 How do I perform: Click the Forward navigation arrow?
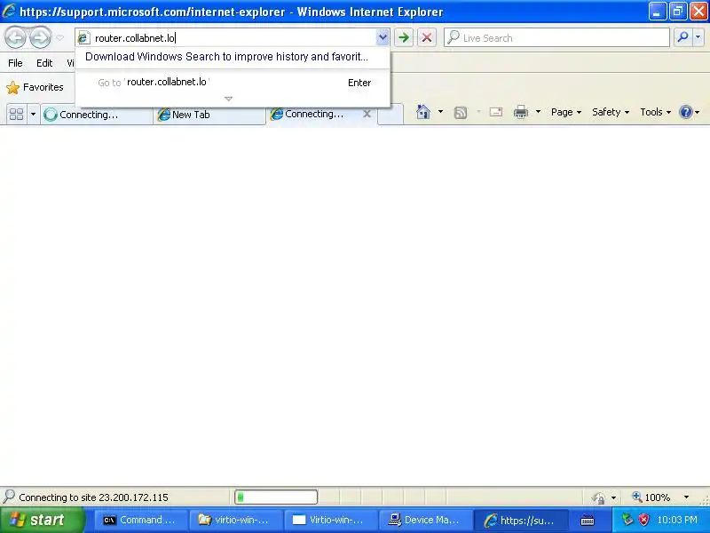pyautogui.click(x=40, y=37)
